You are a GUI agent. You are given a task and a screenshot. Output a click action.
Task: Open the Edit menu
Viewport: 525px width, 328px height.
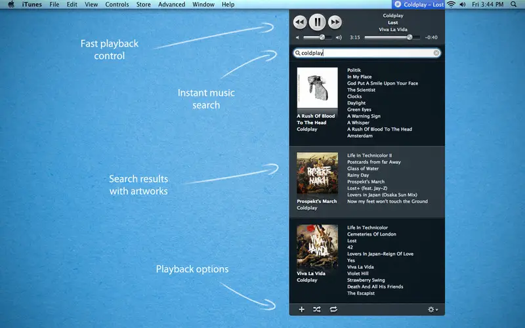(x=72, y=5)
